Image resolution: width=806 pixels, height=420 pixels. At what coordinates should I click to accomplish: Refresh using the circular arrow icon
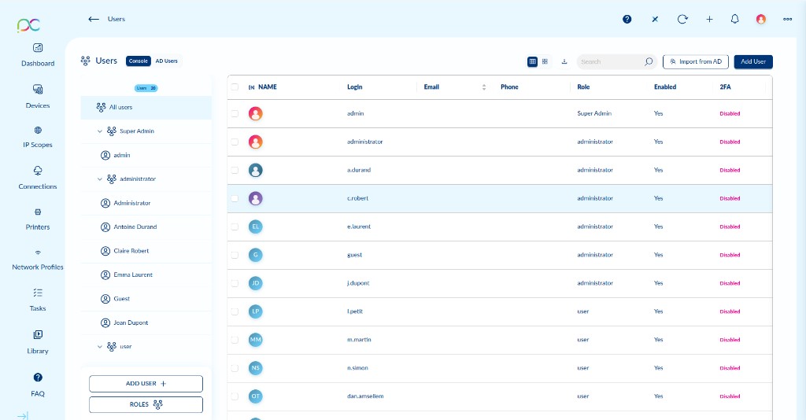(x=682, y=19)
